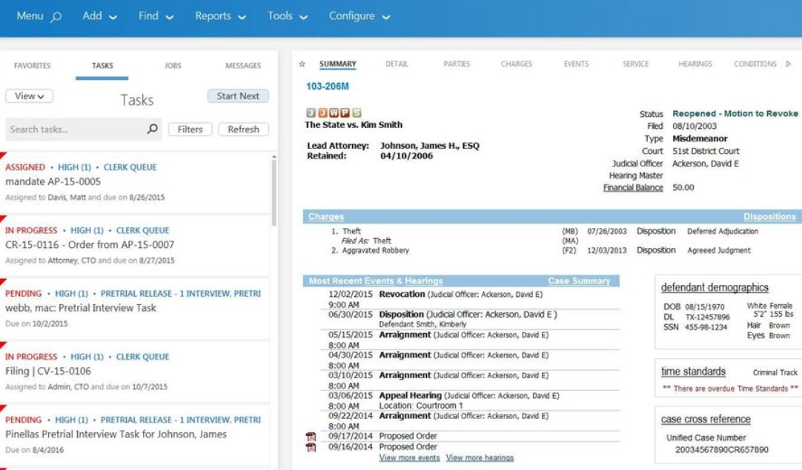Image resolution: width=802 pixels, height=470 pixels.
Task: Click the W case flag icon
Action: click(x=334, y=113)
